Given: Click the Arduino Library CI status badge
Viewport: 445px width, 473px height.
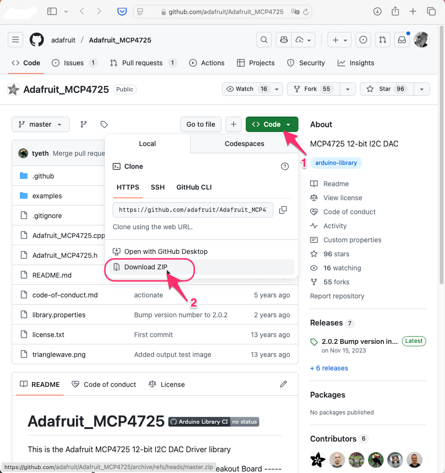Looking at the screenshot, I should point(214,422).
